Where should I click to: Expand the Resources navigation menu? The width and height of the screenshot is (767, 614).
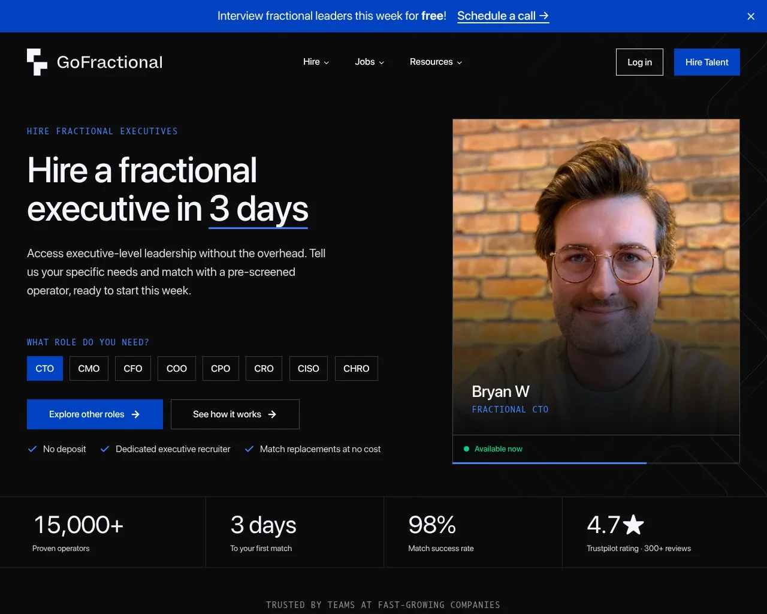click(x=436, y=62)
